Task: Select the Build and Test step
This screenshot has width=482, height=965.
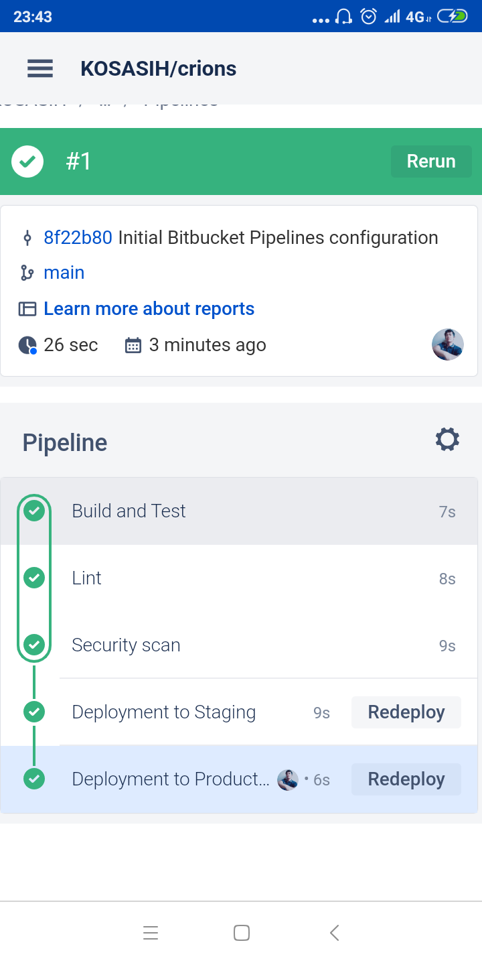Action: click(129, 511)
